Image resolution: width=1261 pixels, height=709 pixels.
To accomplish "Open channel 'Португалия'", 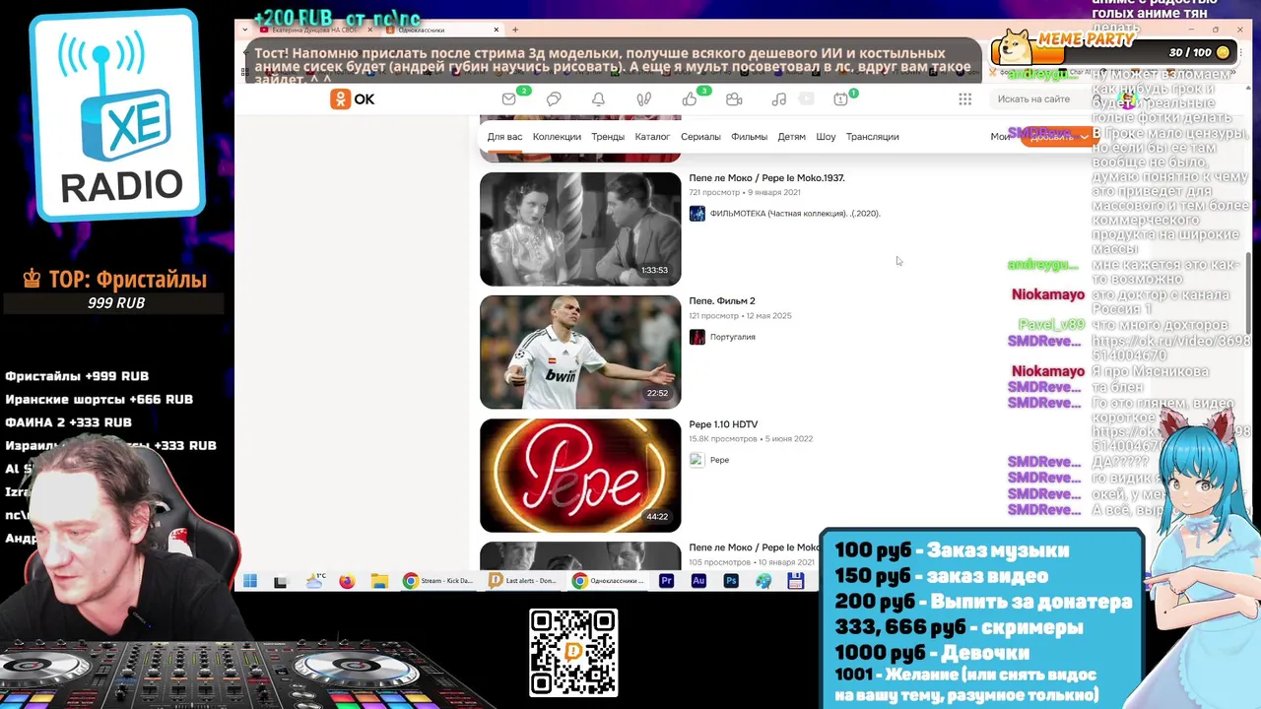I will (x=732, y=337).
